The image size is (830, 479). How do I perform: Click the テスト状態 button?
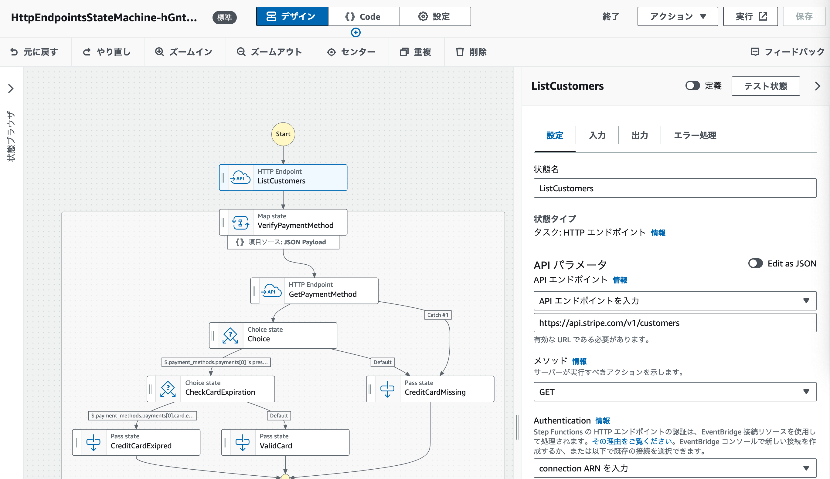click(765, 86)
